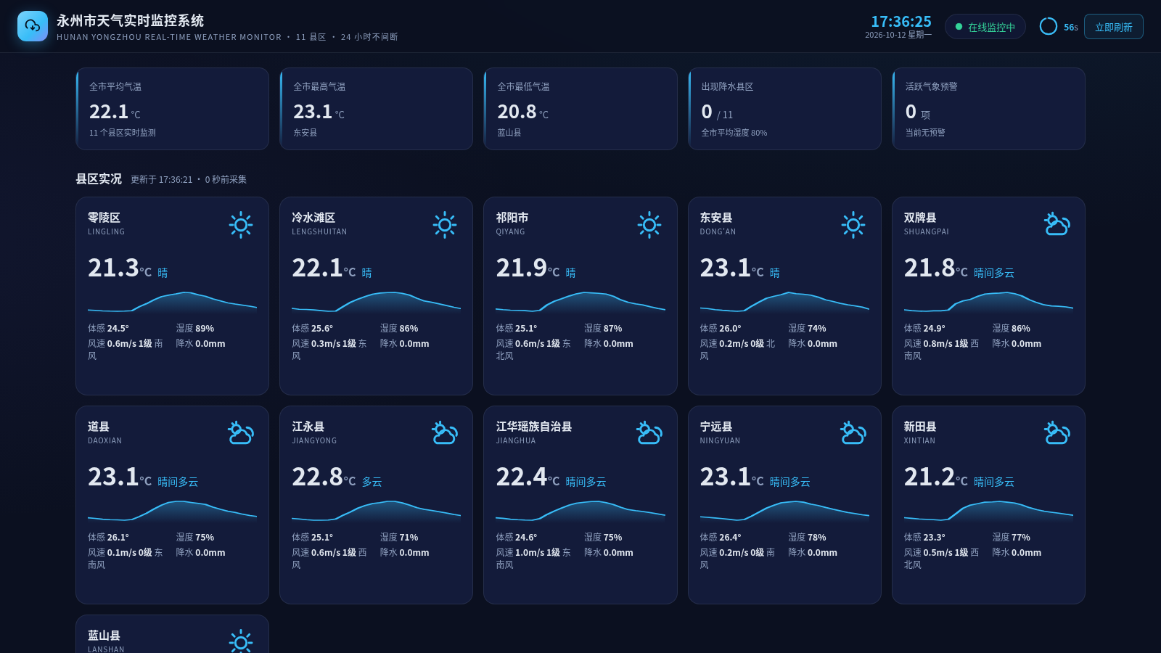The image size is (1161, 653).
Task: Click the sun icon on 东安县 card
Action: click(x=853, y=225)
